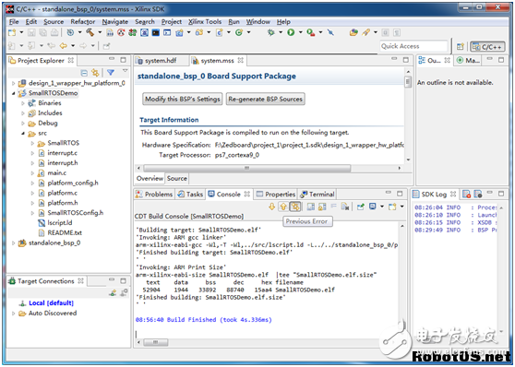Click the Build (hammer) toolbar icon
The width and height of the screenshot is (515, 367).
click(90, 32)
